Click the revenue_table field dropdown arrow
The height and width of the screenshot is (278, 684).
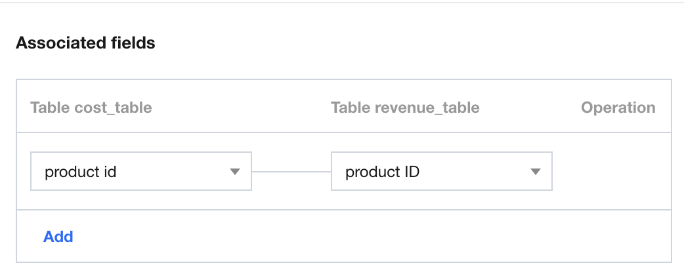tap(535, 172)
